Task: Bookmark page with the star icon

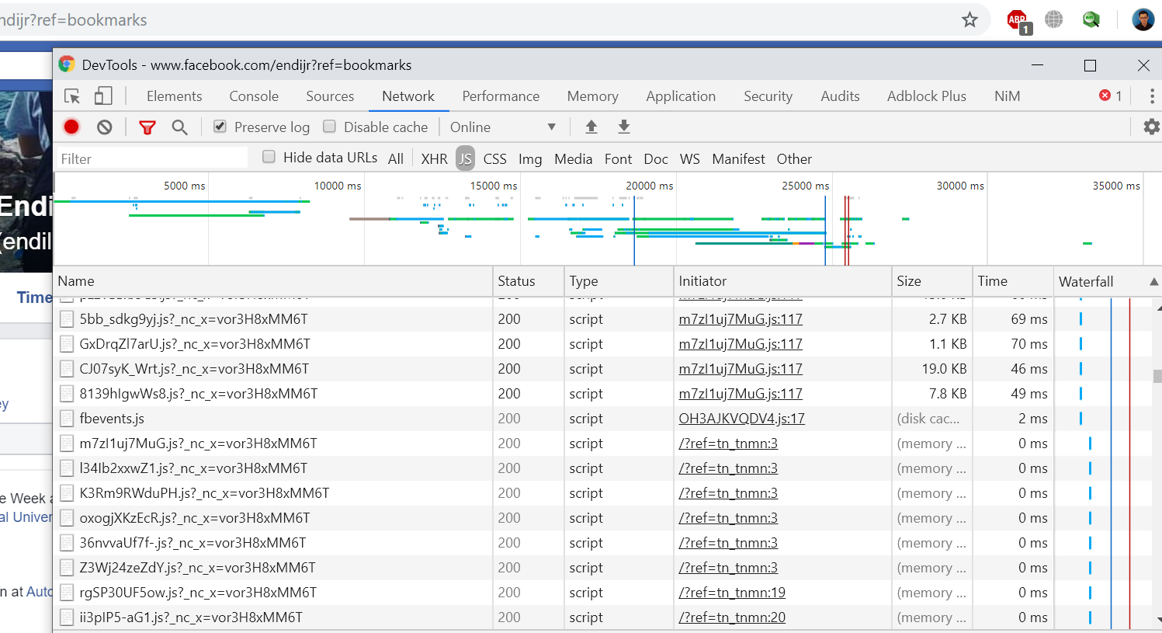Action: click(969, 19)
